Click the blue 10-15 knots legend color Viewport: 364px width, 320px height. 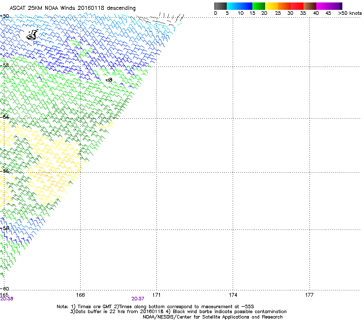pyautogui.click(x=246, y=6)
